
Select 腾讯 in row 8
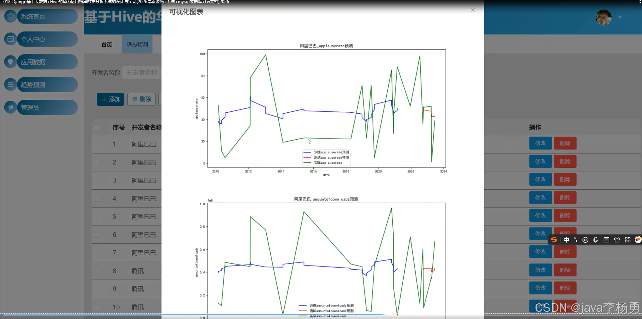(138, 271)
